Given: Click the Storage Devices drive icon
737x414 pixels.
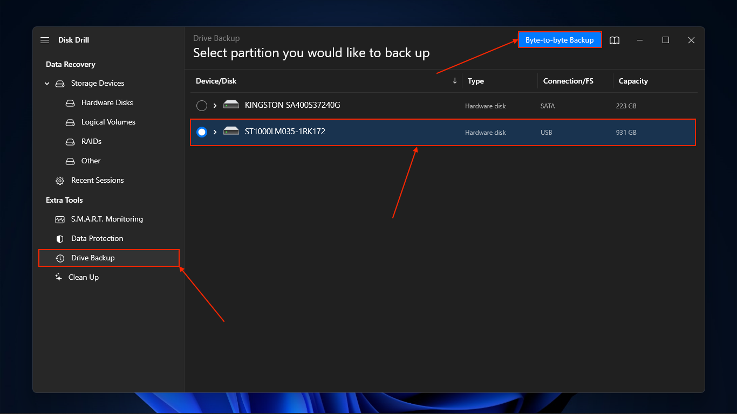Looking at the screenshot, I should click(60, 84).
